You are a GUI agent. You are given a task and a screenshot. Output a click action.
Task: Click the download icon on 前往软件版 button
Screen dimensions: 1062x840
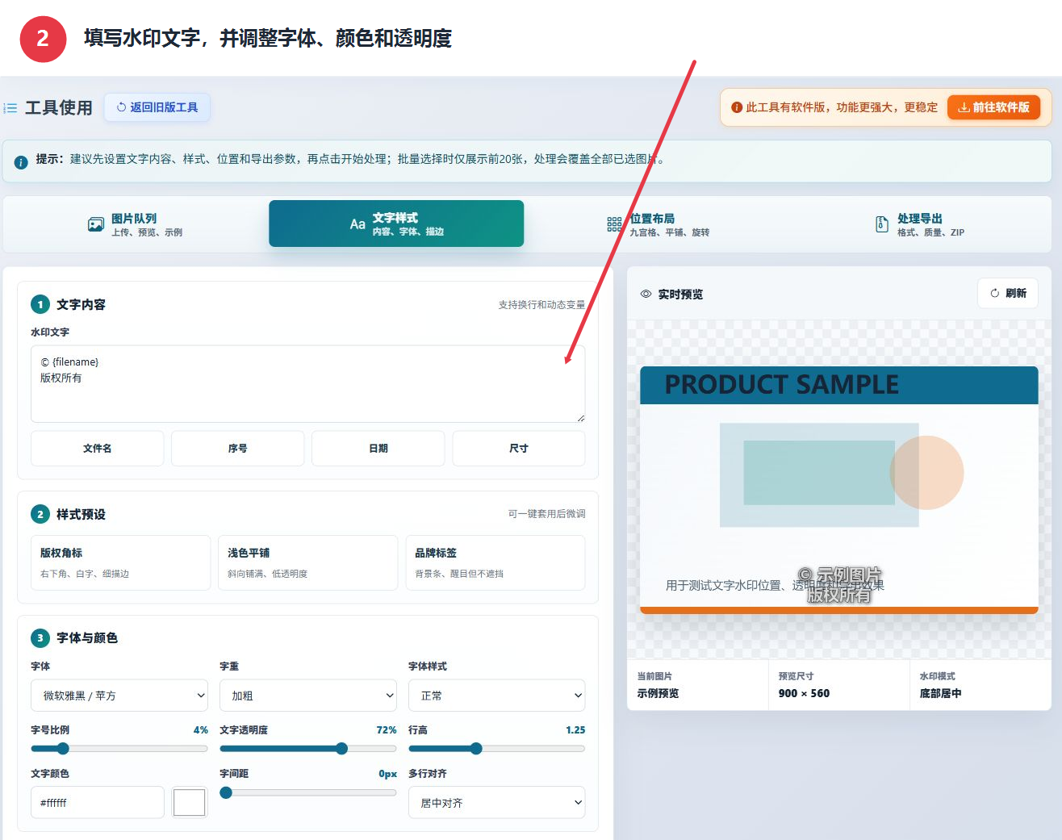[964, 107]
